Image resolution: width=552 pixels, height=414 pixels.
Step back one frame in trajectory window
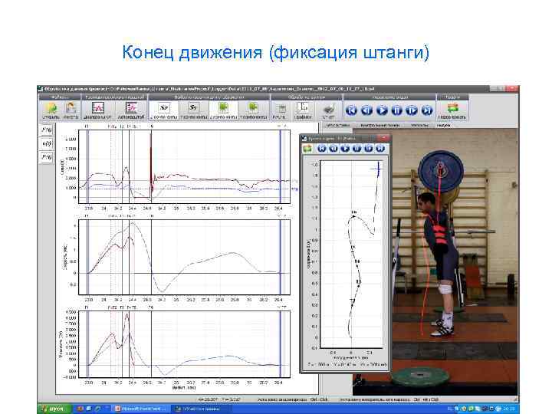(333, 149)
